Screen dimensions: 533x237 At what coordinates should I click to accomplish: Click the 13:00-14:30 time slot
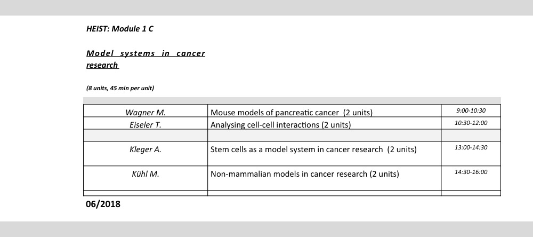click(471, 147)
